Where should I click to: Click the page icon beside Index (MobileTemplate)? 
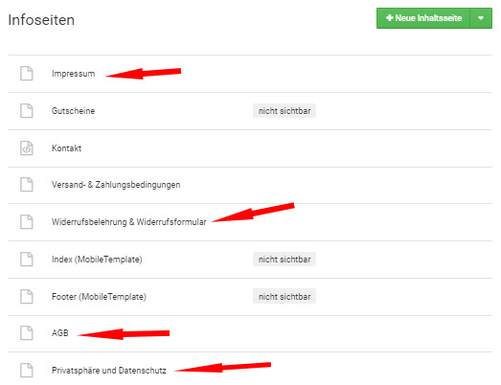click(x=27, y=260)
